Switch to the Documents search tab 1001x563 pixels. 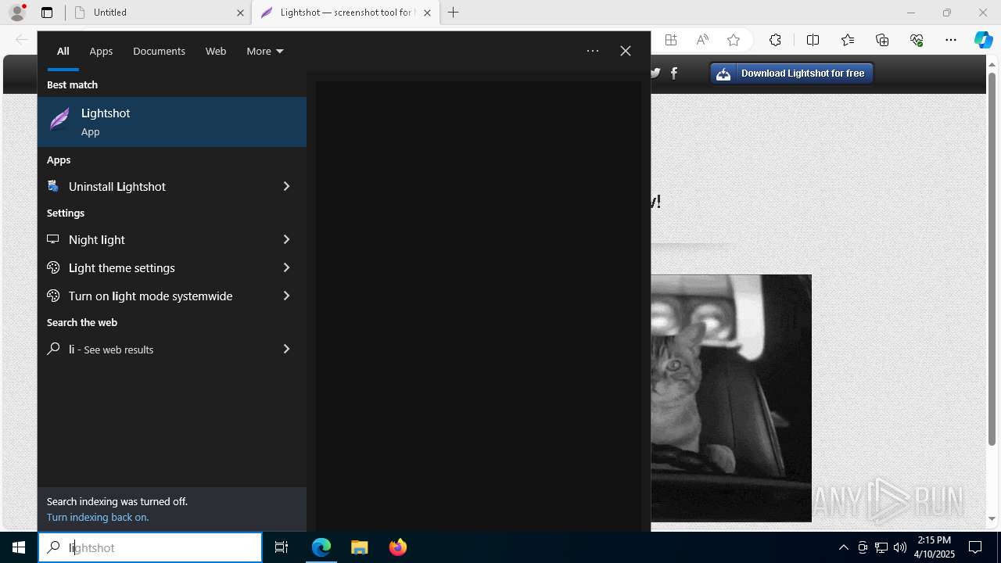[159, 51]
